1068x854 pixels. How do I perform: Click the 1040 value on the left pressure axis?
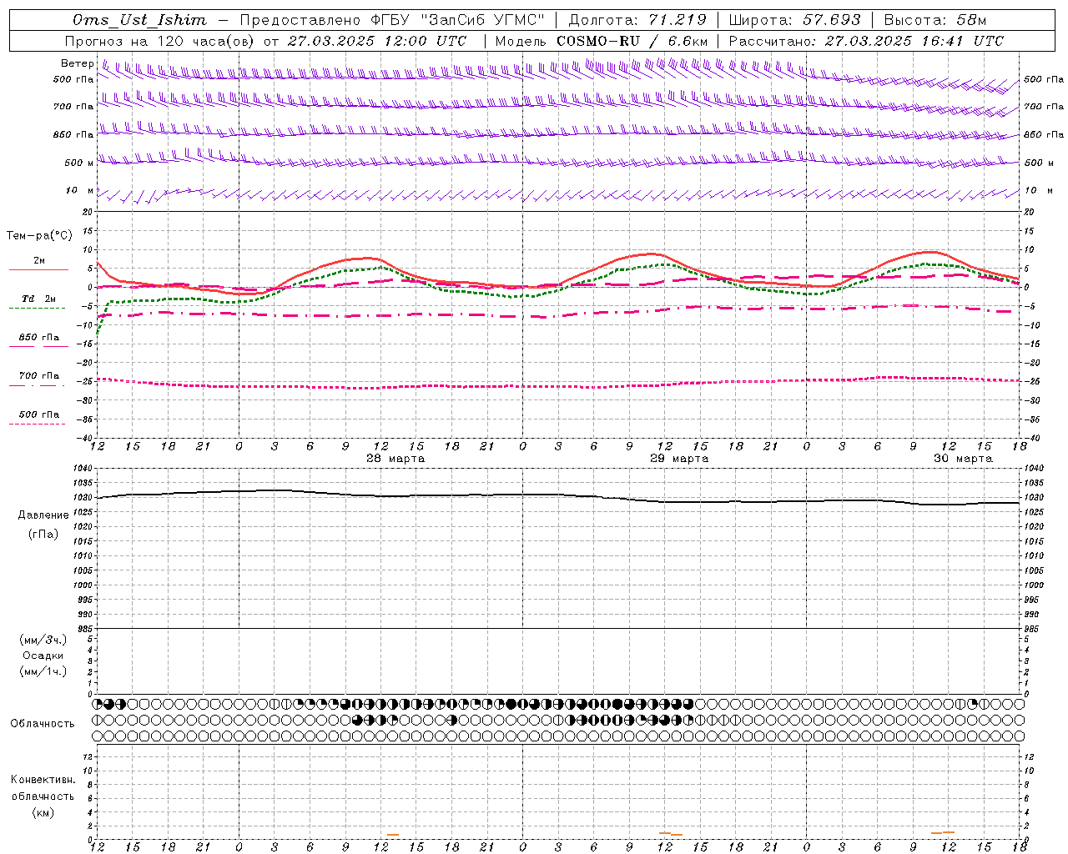point(84,469)
